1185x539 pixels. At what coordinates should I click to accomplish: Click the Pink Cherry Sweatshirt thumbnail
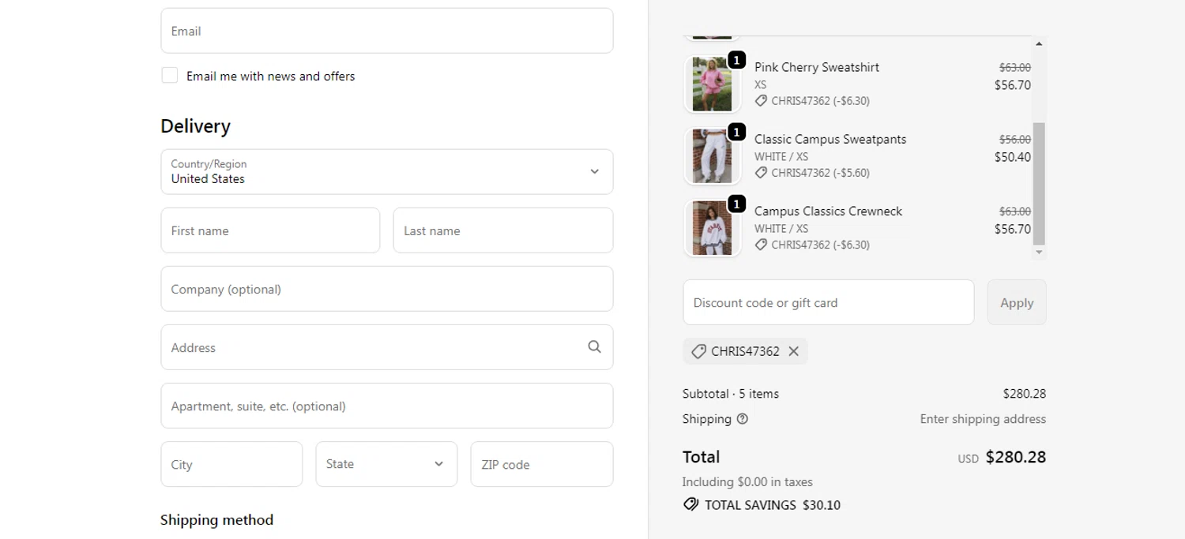712,84
